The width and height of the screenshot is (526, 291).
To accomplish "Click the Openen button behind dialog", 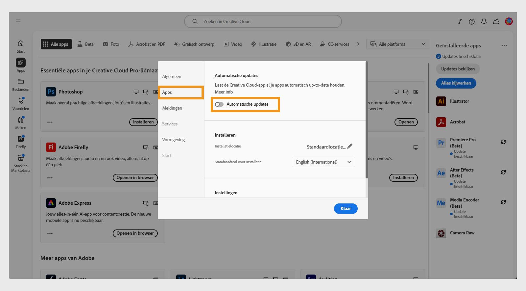I will tap(406, 122).
